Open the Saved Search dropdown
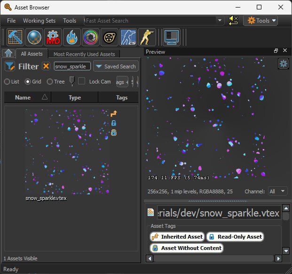The image size is (292, 274). [115, 66]
